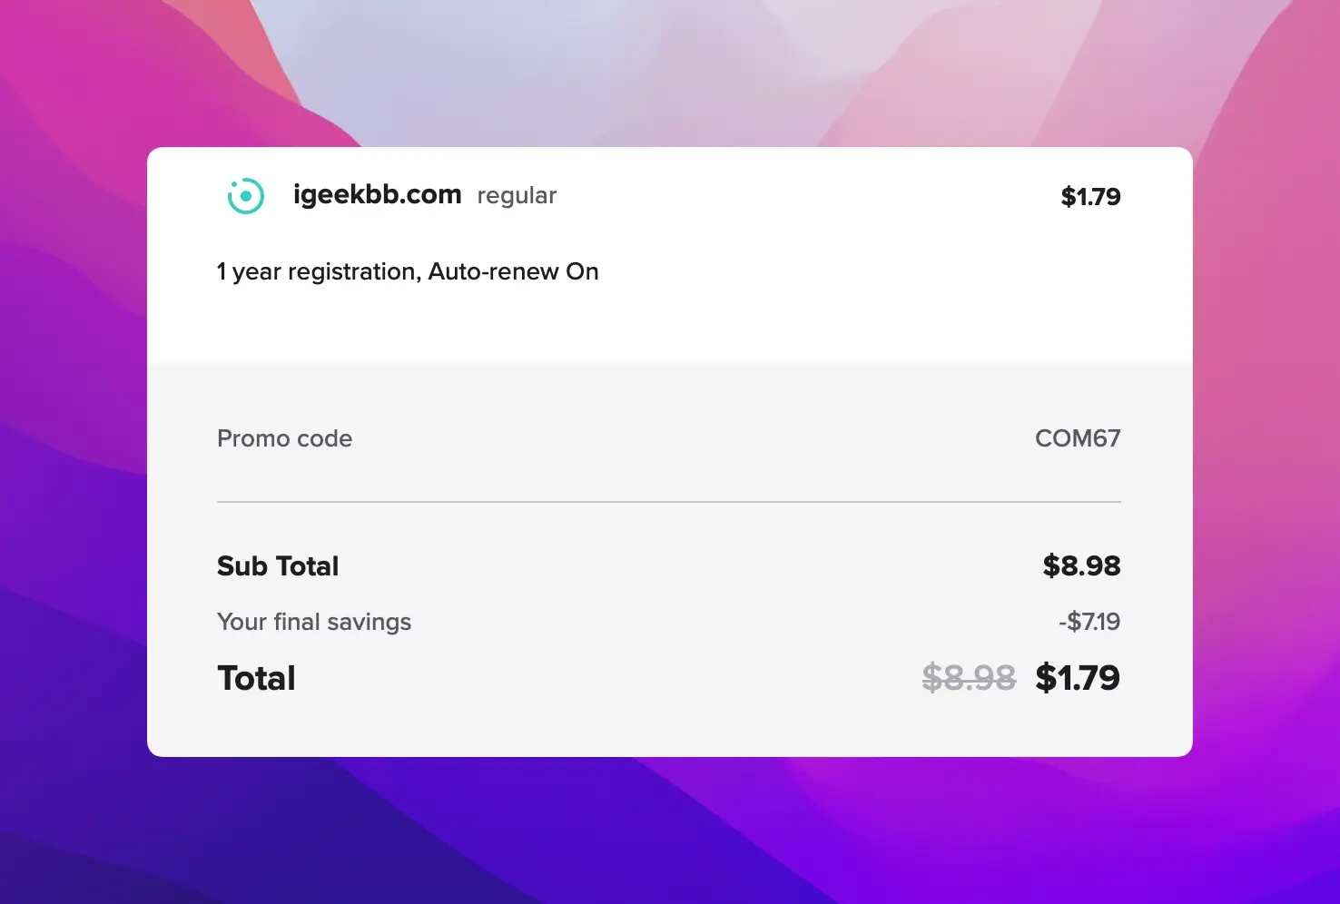Image resolution: width=1340 pixels, height=904 pixels.
Task: Click the purple desktop wallpaper below the card
Action: click(x=669, y=830)
